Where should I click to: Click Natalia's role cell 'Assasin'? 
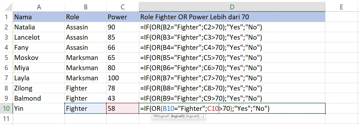click(86, 27)
